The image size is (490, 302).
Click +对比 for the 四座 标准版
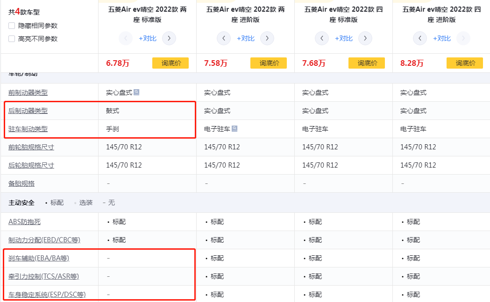[344, 38]
